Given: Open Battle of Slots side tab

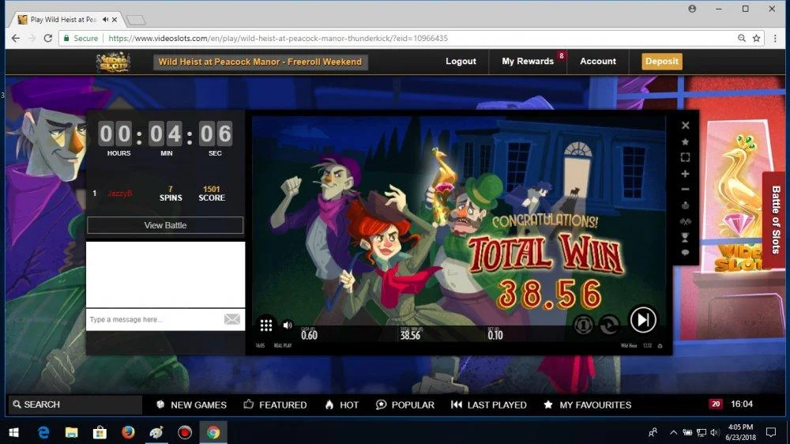Looking at the screenshot, I should 776,220.
